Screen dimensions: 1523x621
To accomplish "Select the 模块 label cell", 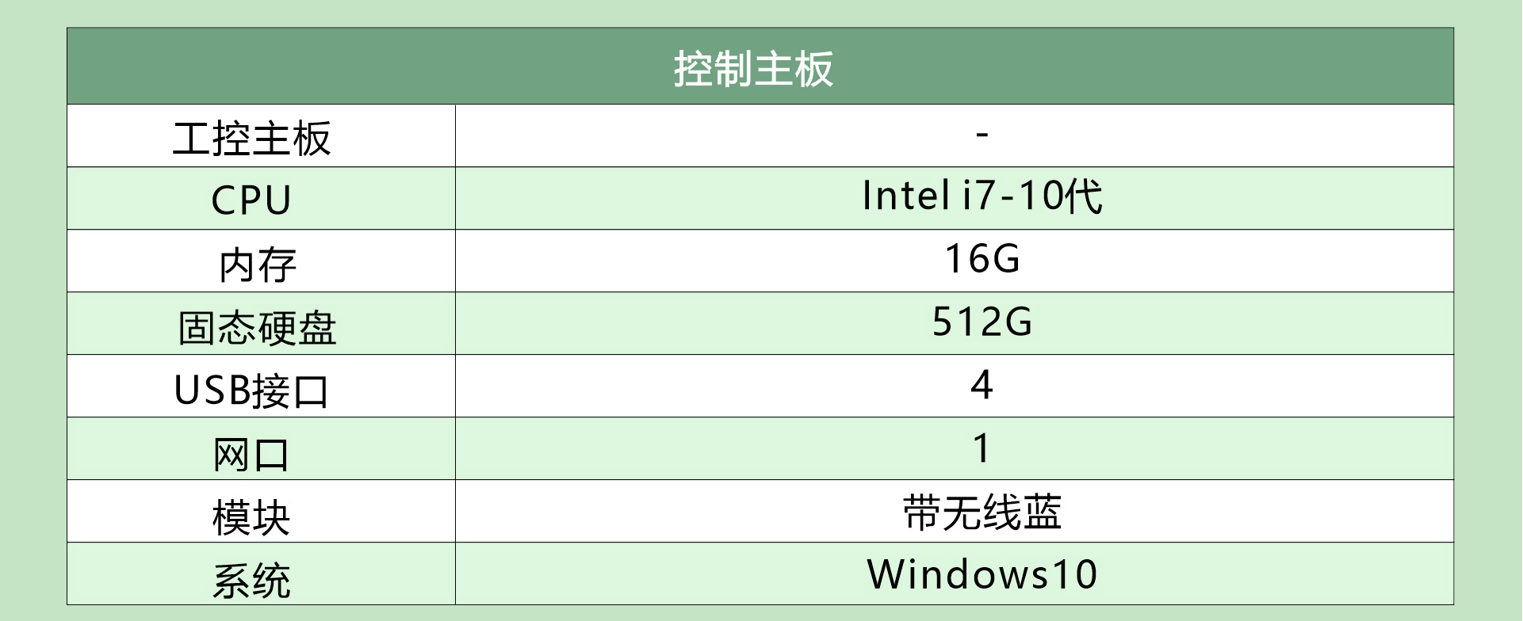I will tap(251, 516).
